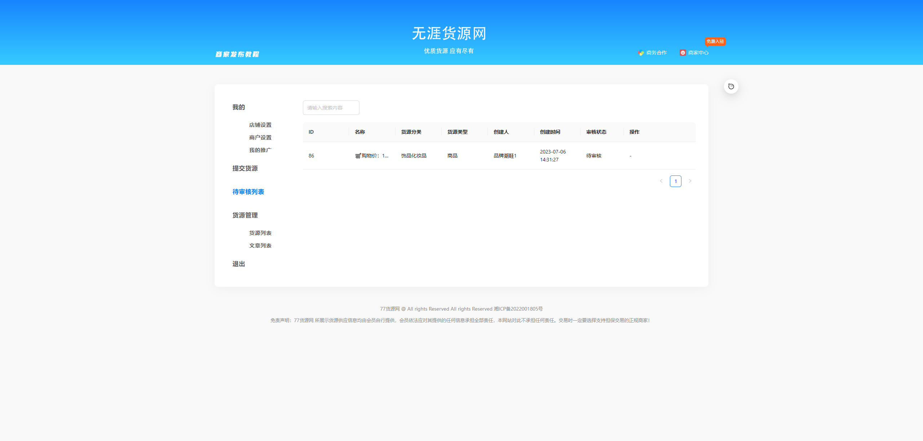Open the 商家发布教程 link in header

(x=237, y=54)
